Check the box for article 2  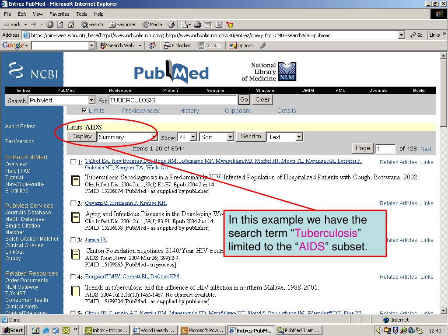point(73,203)
